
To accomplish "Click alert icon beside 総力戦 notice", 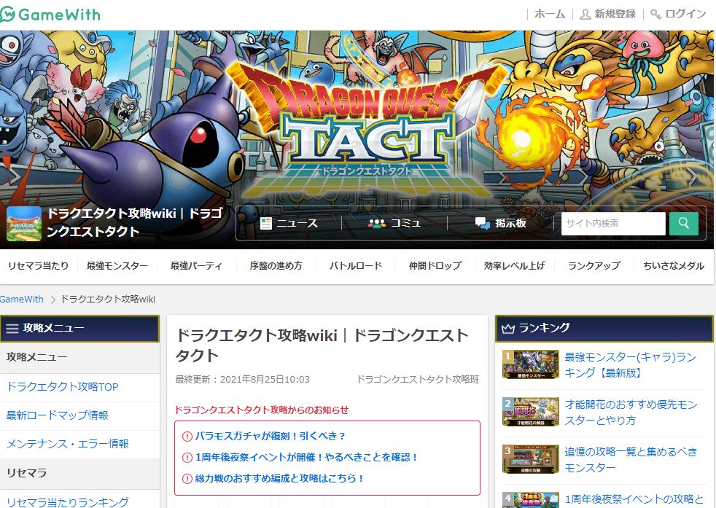I will point(187,479).
